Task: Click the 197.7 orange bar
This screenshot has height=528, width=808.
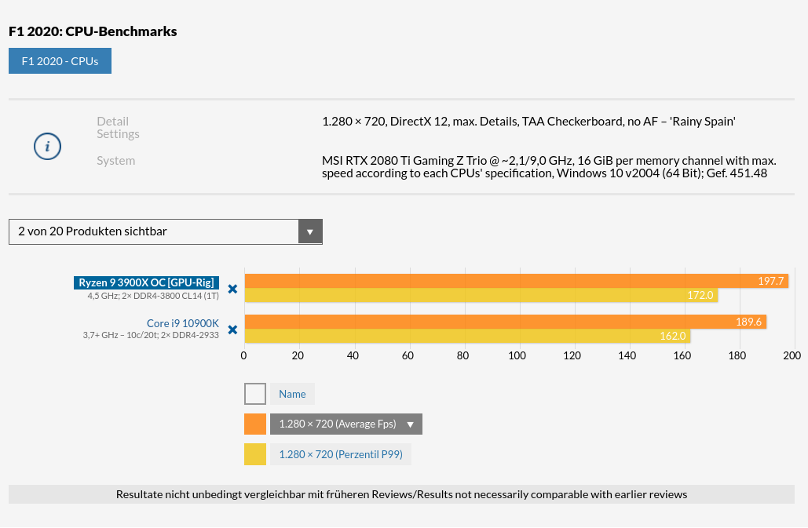Action: [517, 281]
